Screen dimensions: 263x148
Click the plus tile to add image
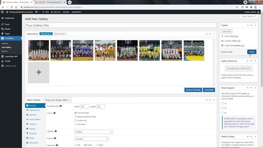coord(39,72)
